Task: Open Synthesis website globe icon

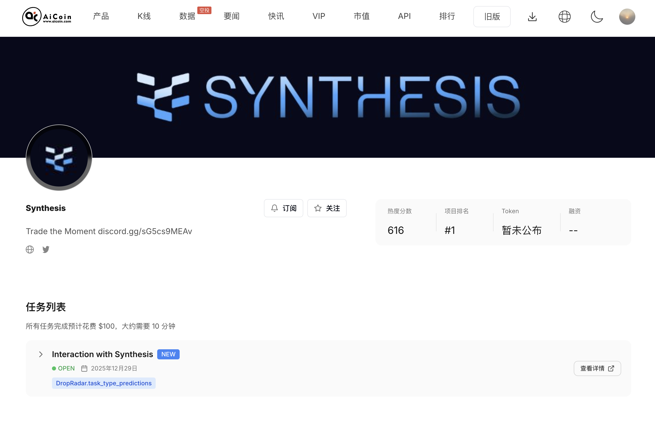Action: click(30, 249)
